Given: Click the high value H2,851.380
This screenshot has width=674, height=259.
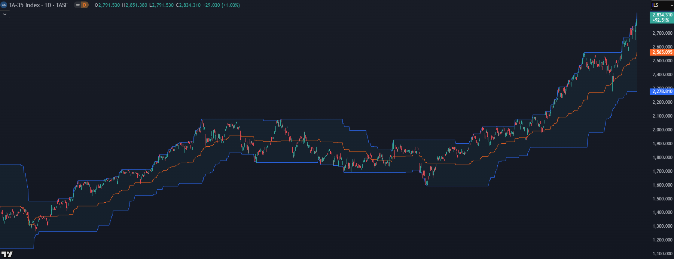Looking at the screenshot, I should click(135, 5).
